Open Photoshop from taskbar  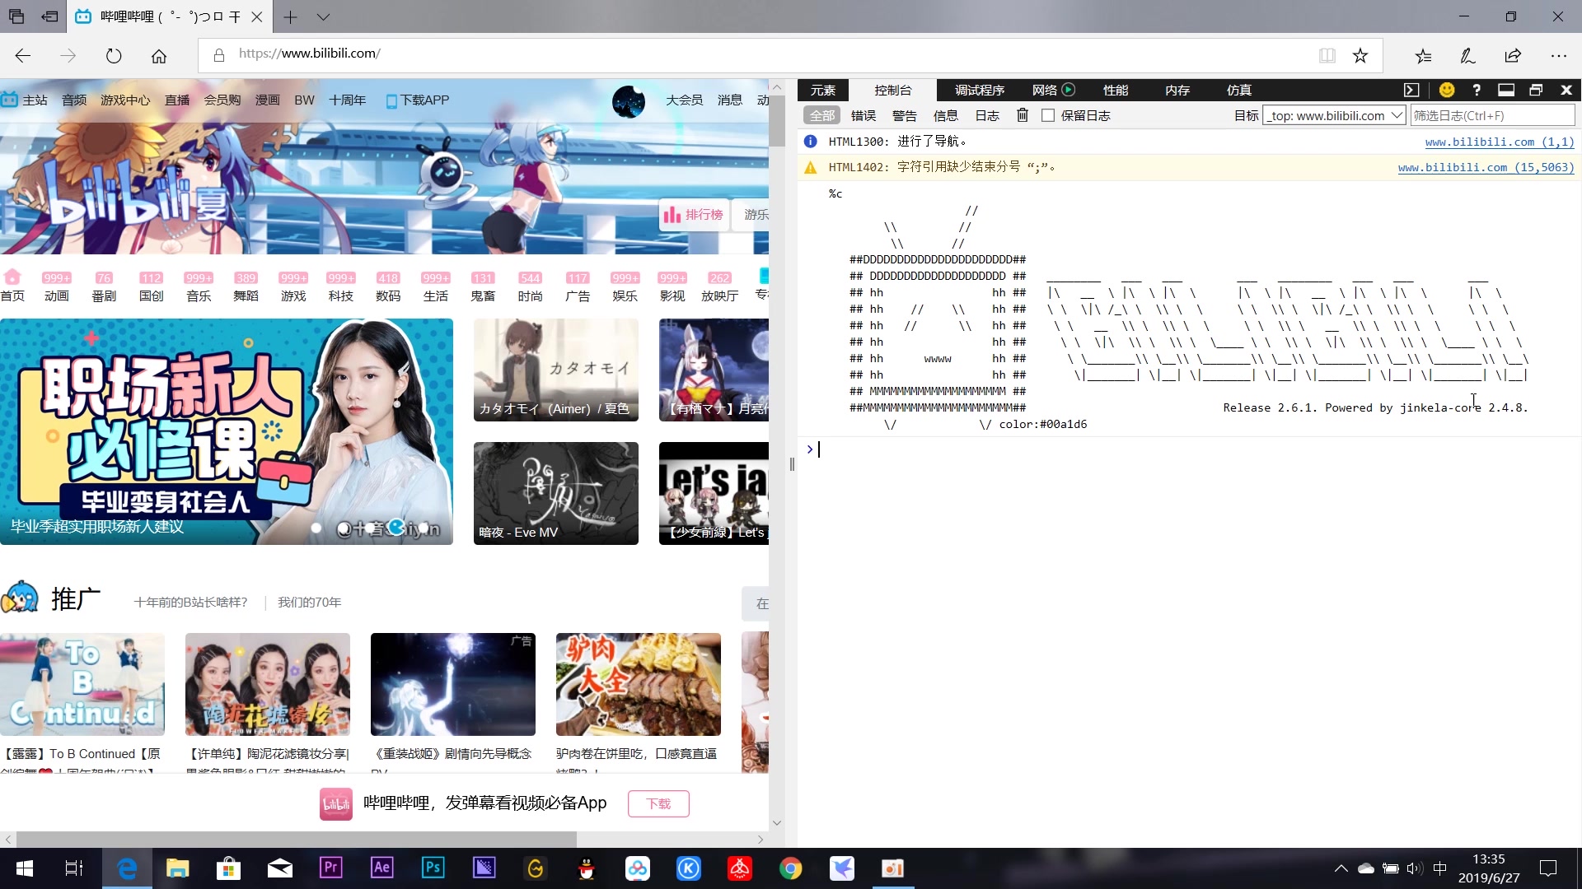pos(433,868)
